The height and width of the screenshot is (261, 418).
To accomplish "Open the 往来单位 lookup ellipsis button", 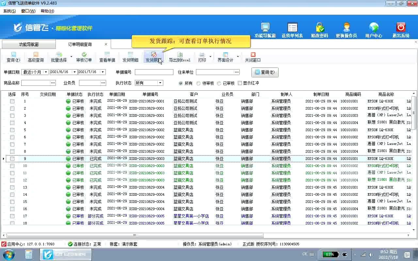I will point(237,72).
